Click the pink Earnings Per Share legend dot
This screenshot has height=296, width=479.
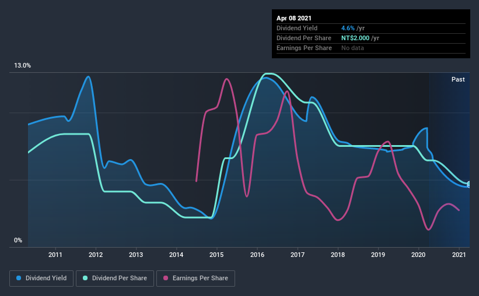pos(166,278)
